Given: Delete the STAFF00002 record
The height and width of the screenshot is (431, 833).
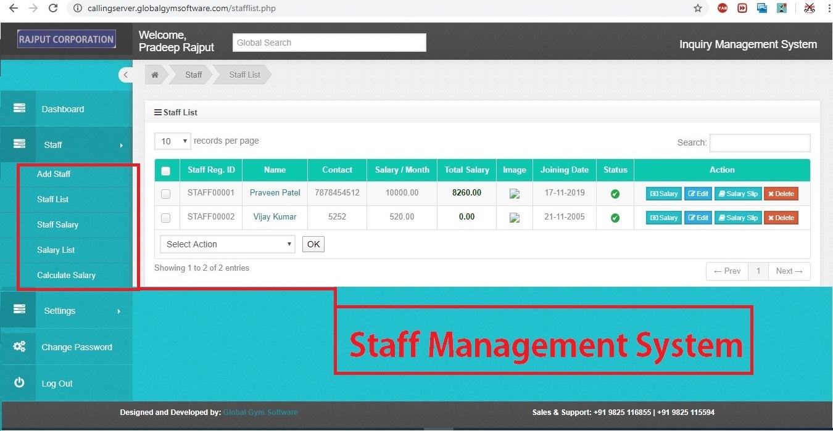Looking at the screenshot, I should click(781, 217).
